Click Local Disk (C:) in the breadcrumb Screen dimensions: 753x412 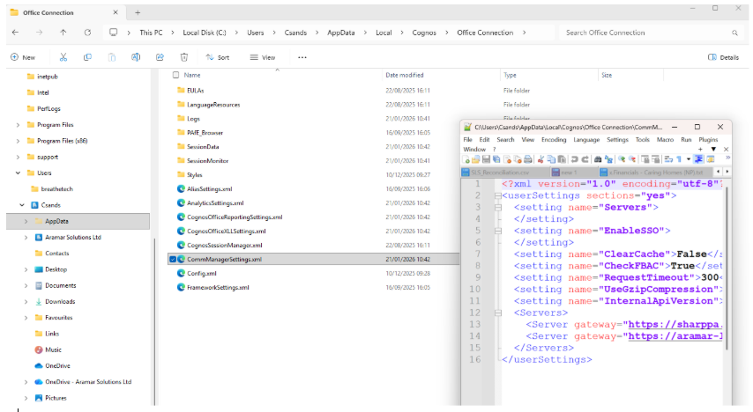[204, 33]
